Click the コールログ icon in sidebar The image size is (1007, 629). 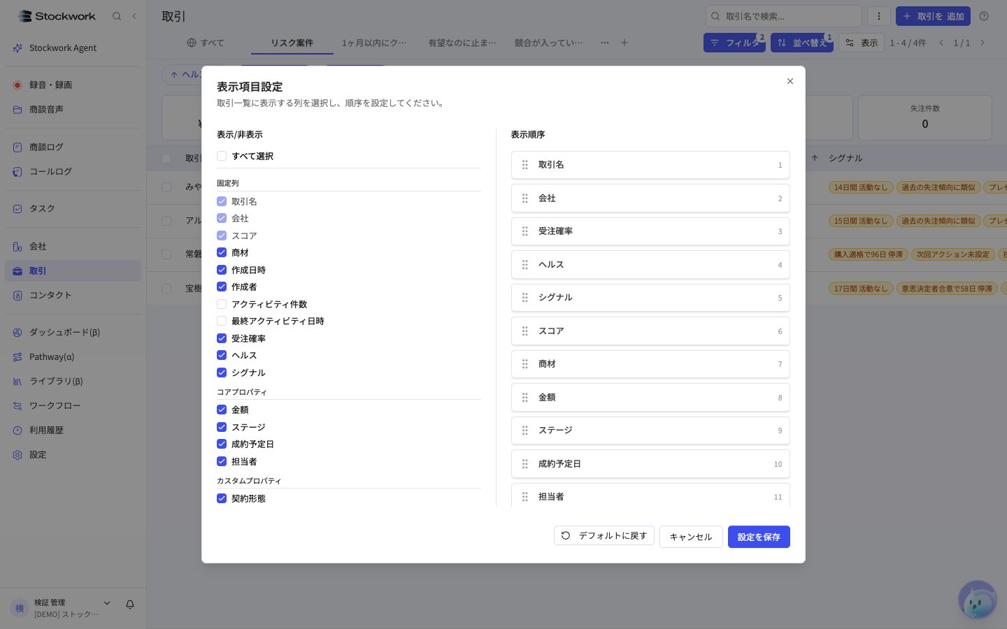(x=17, y=172)
